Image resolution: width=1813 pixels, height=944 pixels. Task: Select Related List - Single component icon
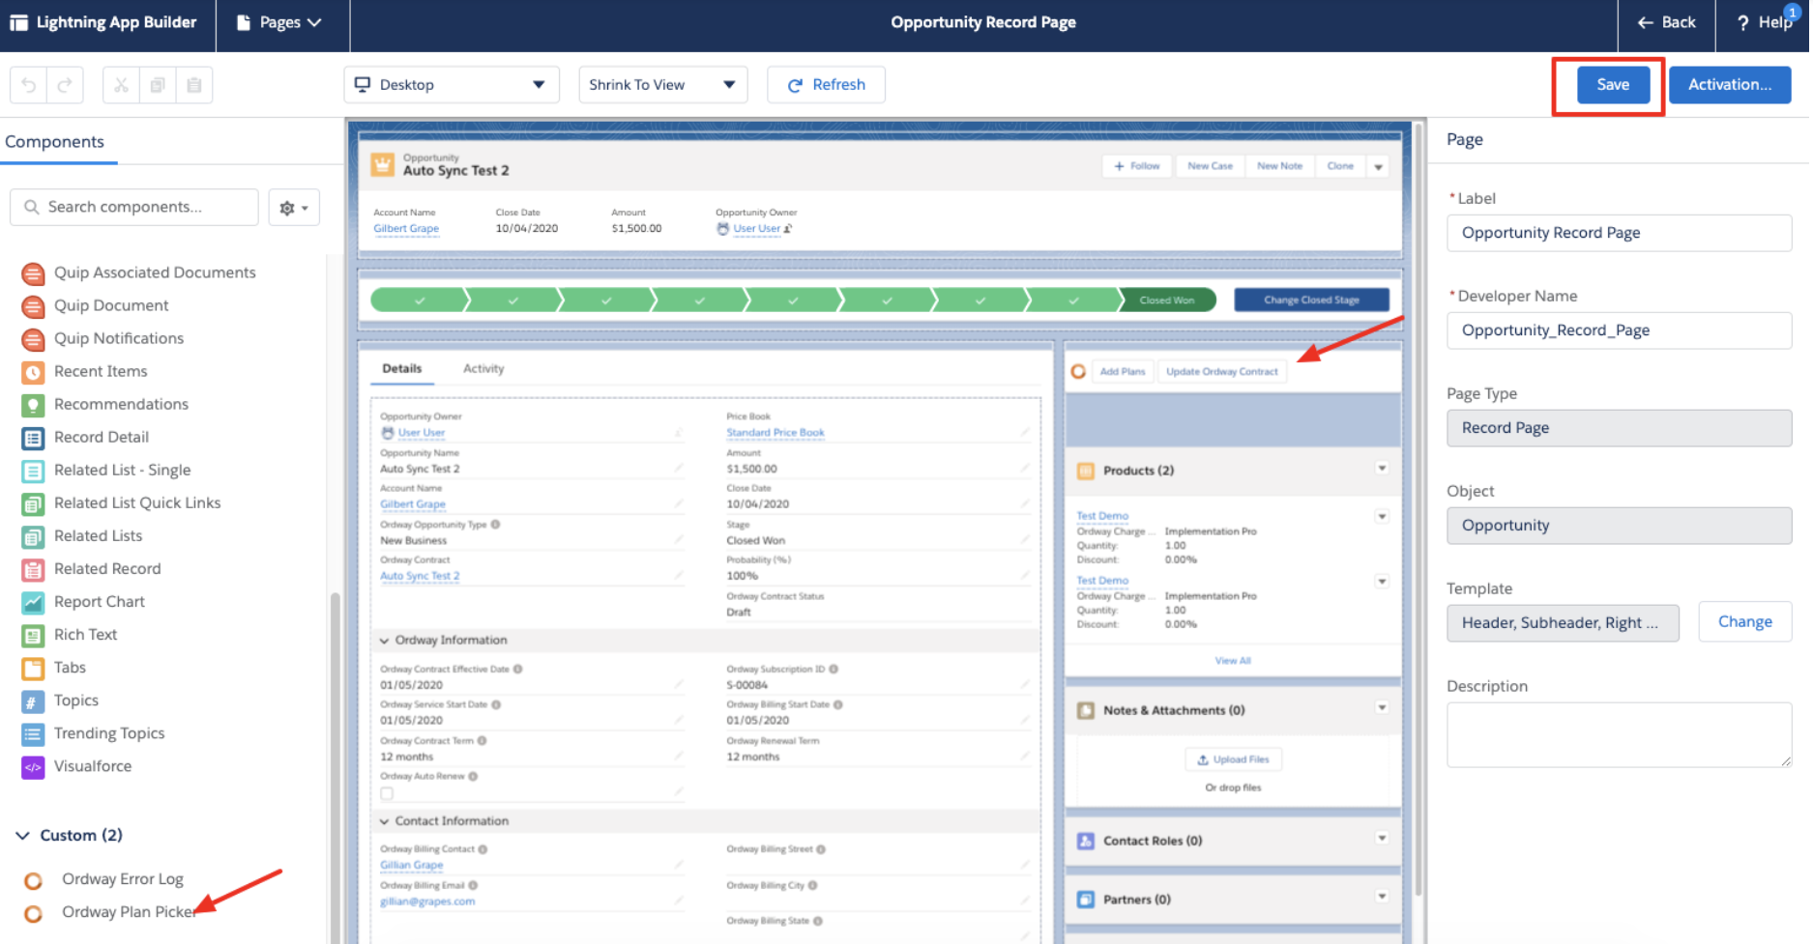pyautogui.click(x=33, y=471)
